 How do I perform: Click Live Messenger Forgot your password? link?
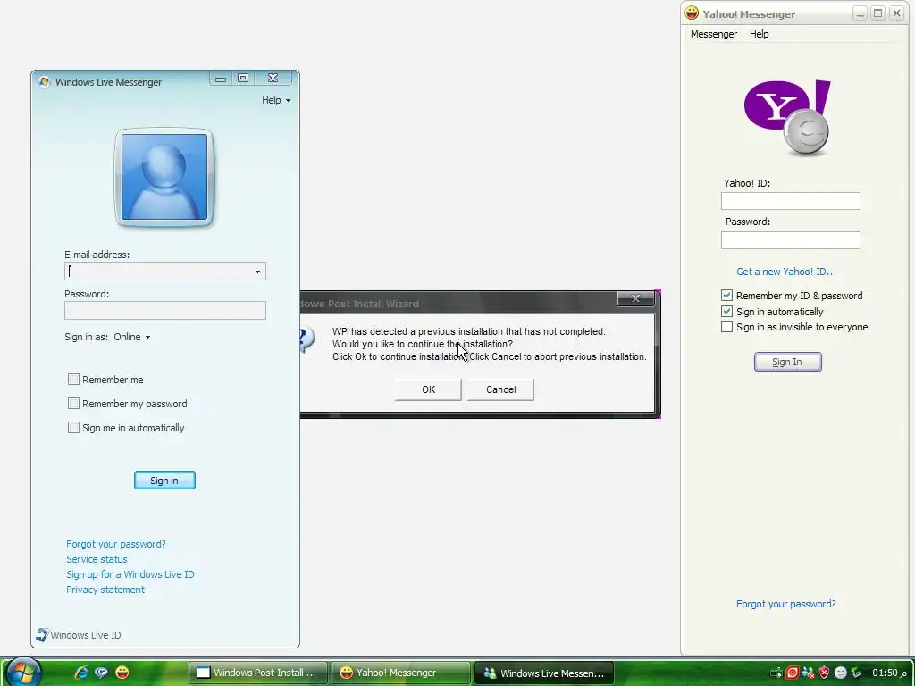click(x=115, y=544)
